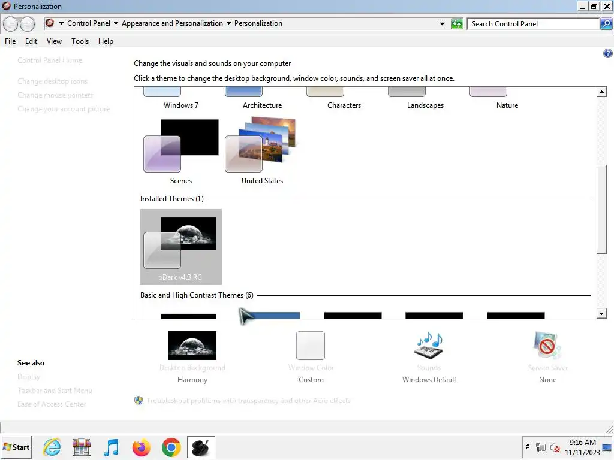Viewport: 614px width, 460px height.
Task: Click the Start button
Action: point(16,447)
